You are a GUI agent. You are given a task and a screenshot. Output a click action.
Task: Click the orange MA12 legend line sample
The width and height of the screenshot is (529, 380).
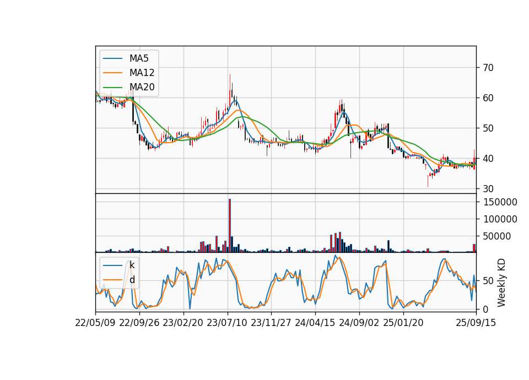(x=112, y=73)
